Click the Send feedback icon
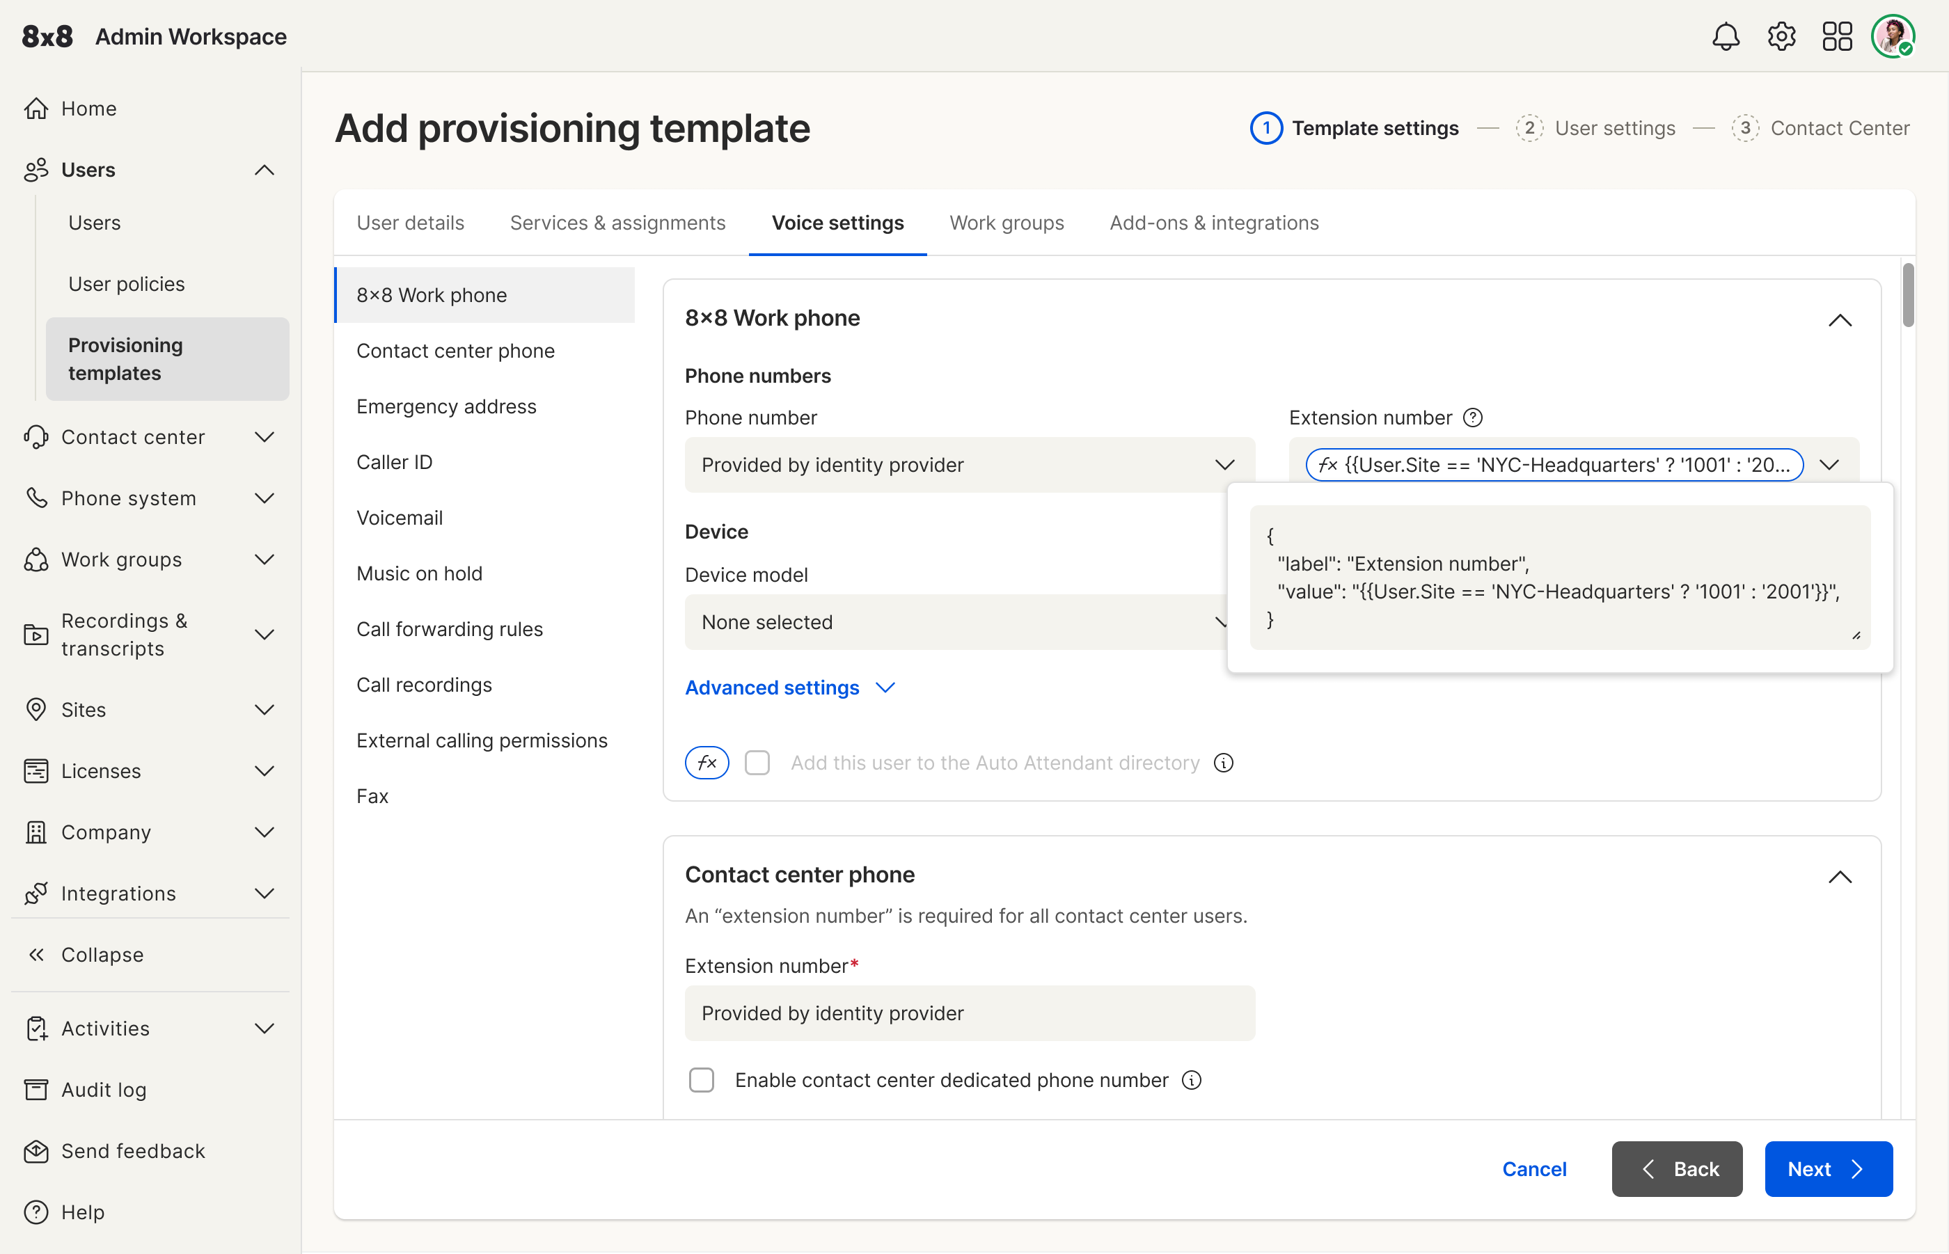This screenshot has width=1949, height=1254. (35, 1150)
